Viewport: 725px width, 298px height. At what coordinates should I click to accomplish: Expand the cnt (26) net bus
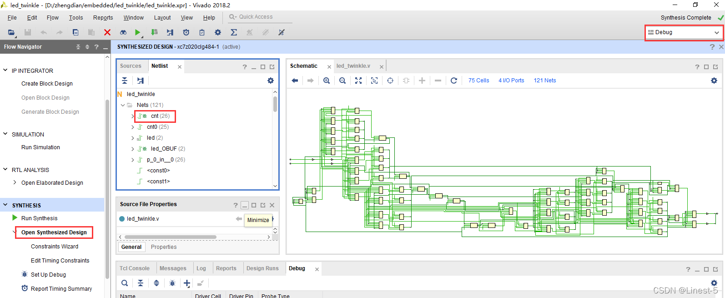pos(132,116)
